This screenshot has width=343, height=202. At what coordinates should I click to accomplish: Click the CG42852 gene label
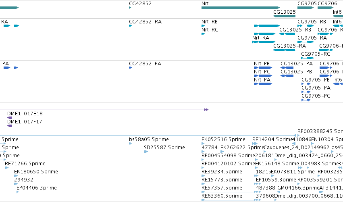tap(140, 4)
